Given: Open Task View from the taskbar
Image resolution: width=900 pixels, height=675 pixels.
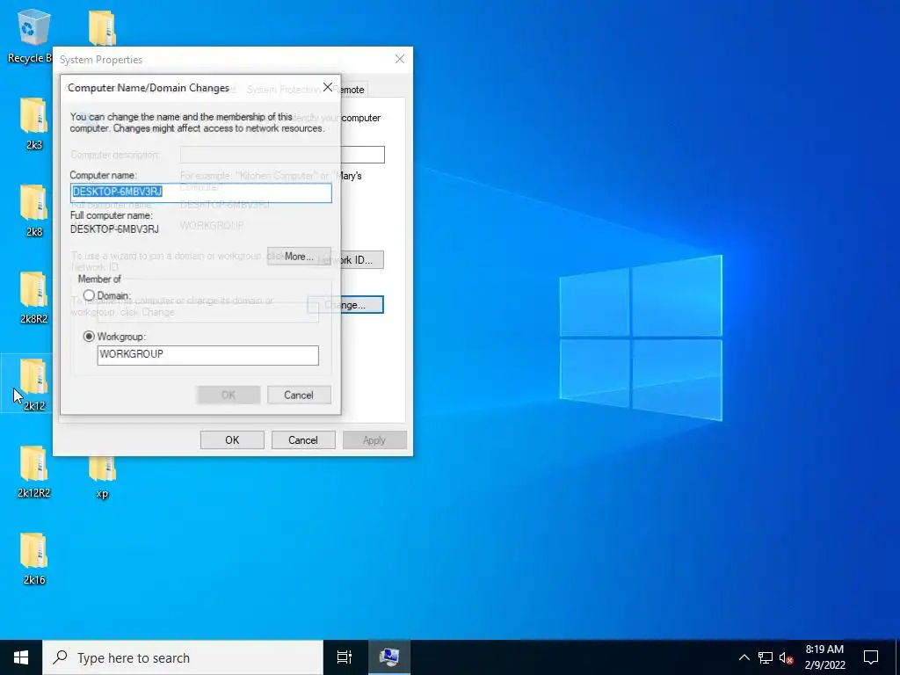Looking at the screenshot, I should (345, 657).
